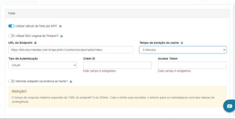Toggle off 'Utilizar cálculo de frete por API?'
The width and height of the screenshot is (235, 119).
click(x=11, y=26)
